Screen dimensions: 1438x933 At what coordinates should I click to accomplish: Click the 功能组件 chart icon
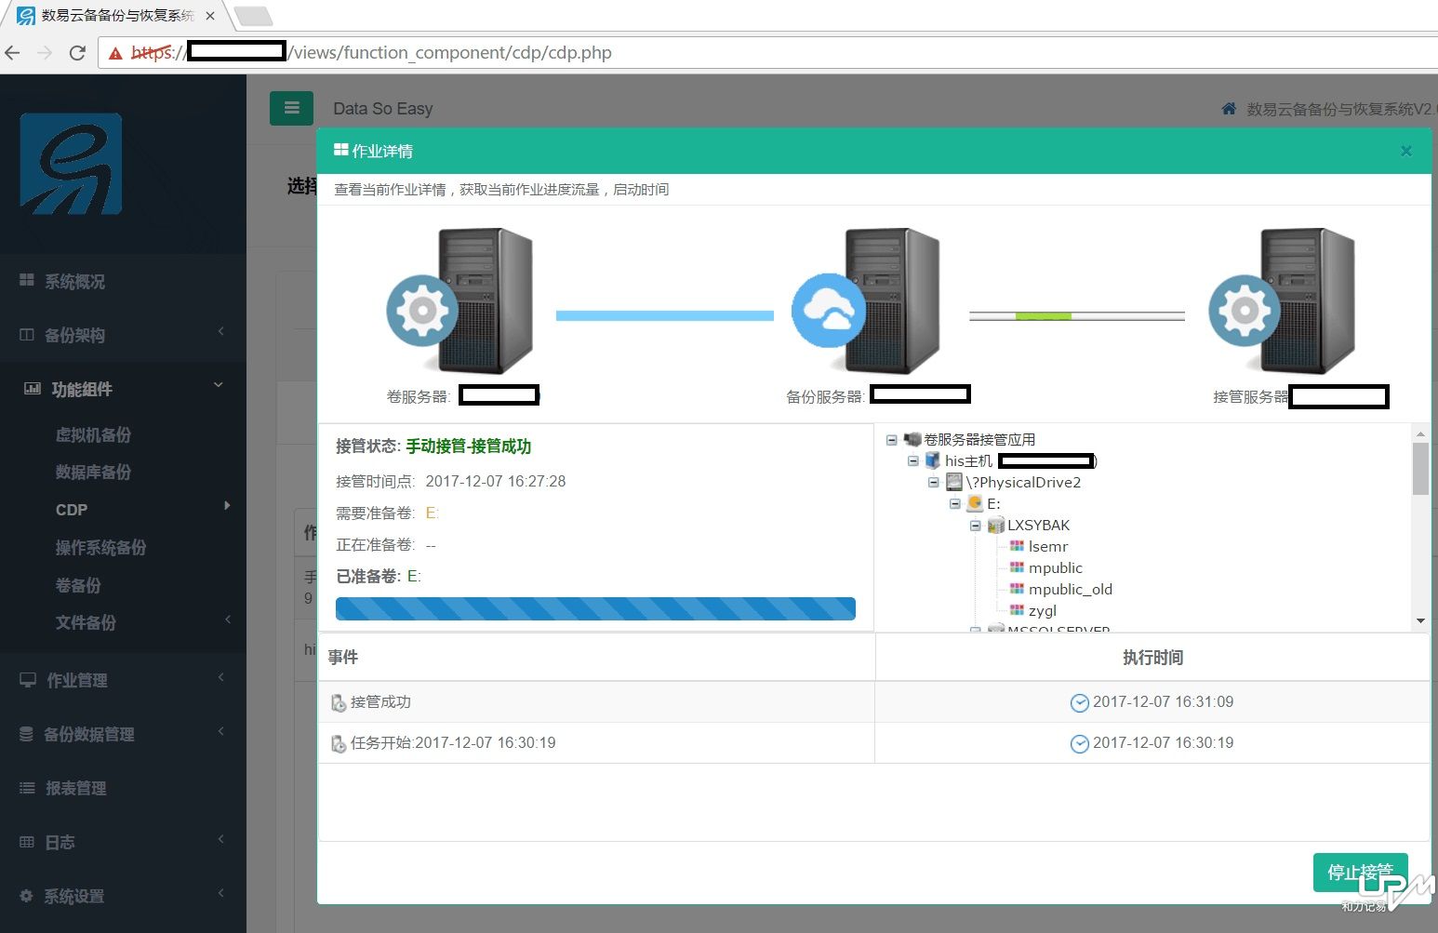(x=32, y=389)
